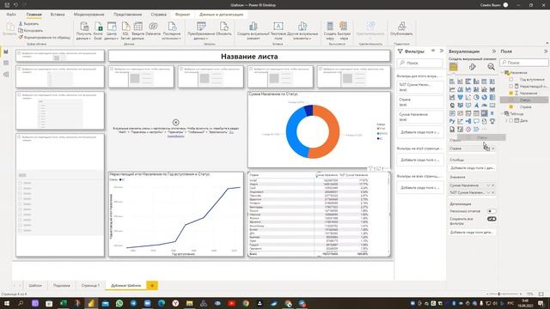
Task: Toggle Несколько отчетов switch
Action: pos(492,211)
